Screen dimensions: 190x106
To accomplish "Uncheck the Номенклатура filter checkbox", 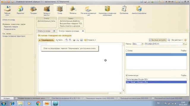I will [x=127, y=75].
